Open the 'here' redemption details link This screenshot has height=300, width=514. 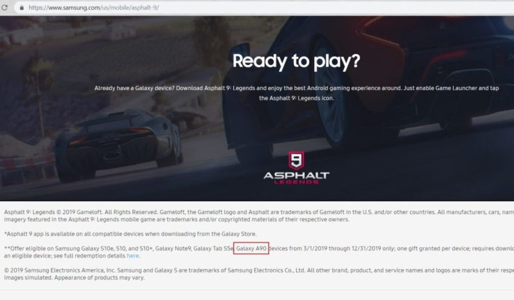(132, 256)
